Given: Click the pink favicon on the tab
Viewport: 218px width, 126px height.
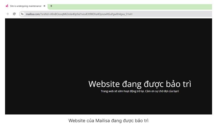Looking at the screenshot, I should [7, 6].
